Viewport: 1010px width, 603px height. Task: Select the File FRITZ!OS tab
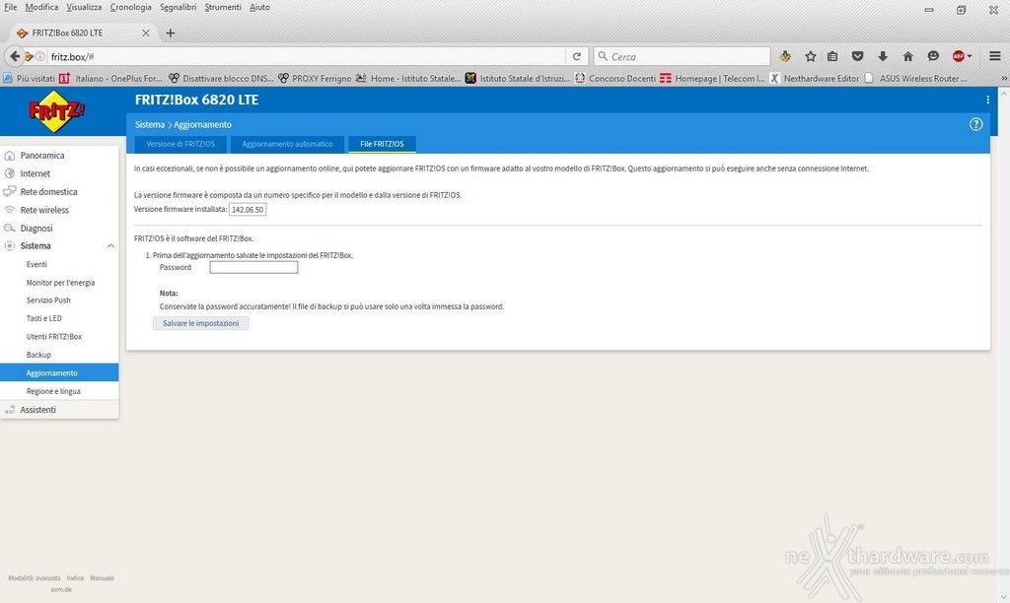click(x=382, y=144)
